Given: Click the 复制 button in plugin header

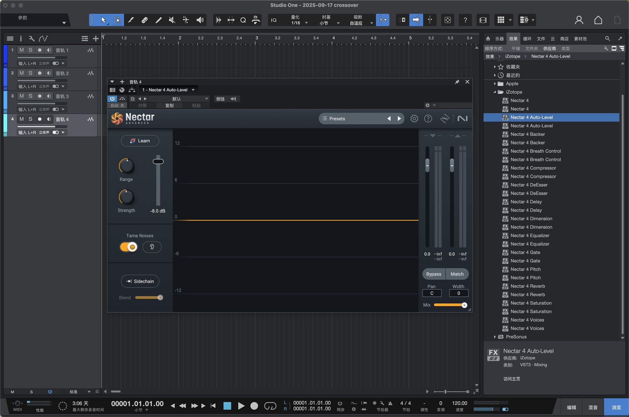Looking at the screenshot, I should pyautogui.click(x=169, y=105).
